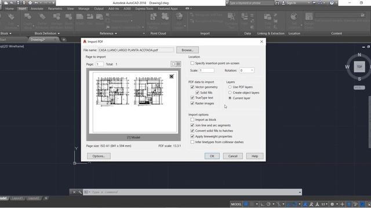The width and height of the screenshot is (371, 208).
Task: Click the Options... button
Action: click(99, 156)
